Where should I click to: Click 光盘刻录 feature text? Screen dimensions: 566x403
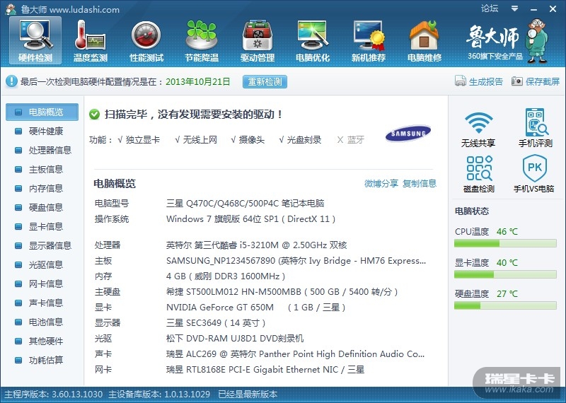tap(304, 139)
